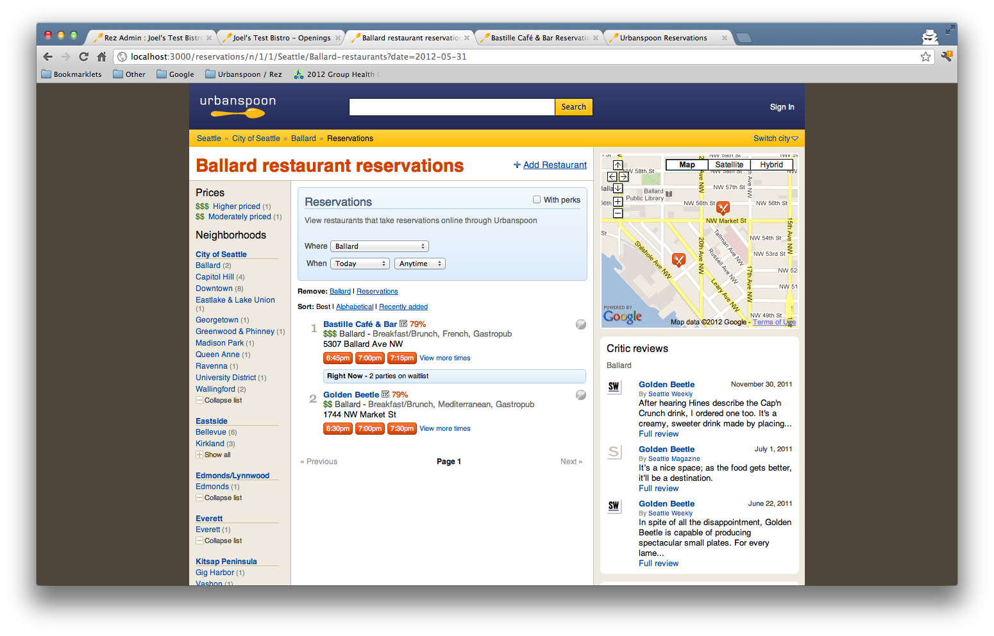
Task: Open the browser home page icon
Action: 101,56
